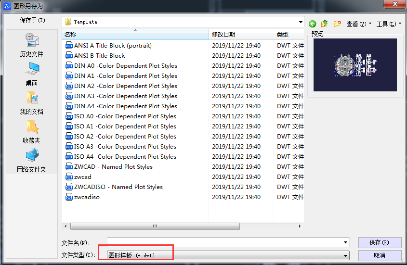This screenshot has height=265, width=407.
Task: Select DIN A3 -Color Dependent Plot Styles icon
Action: [x=69, y=96]
